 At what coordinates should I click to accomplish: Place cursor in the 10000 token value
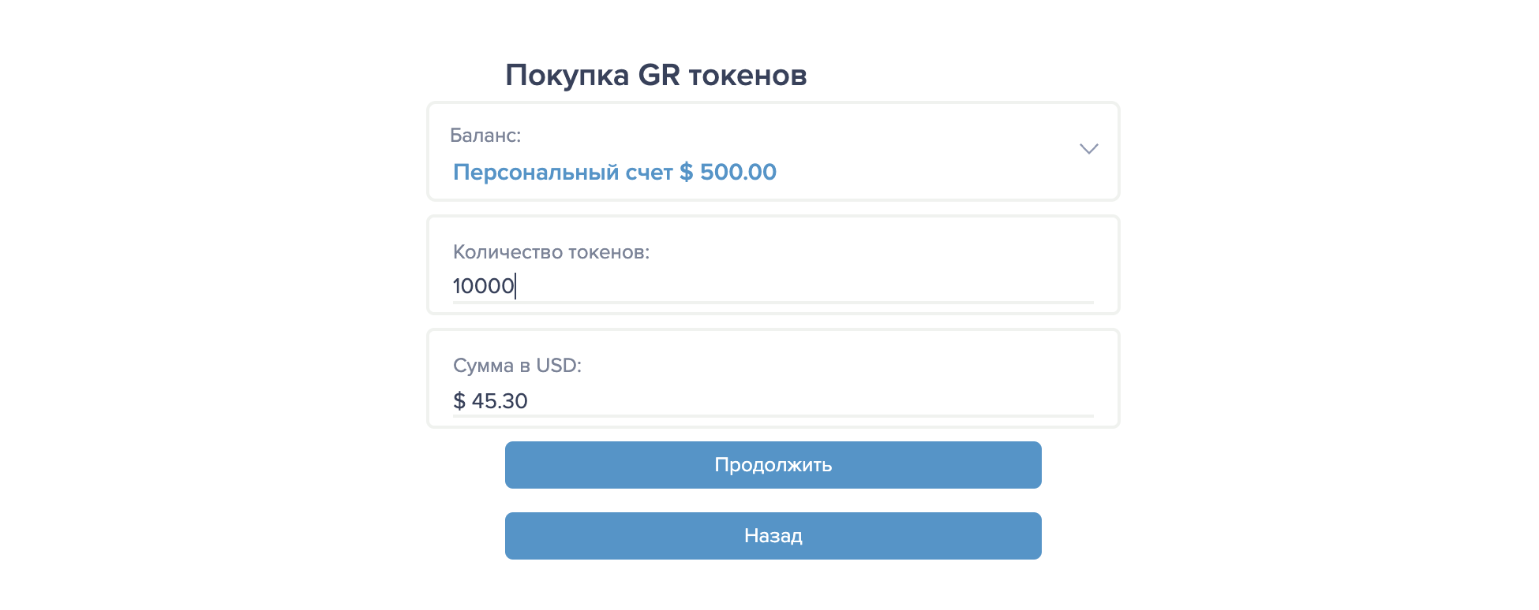pos(483,286)
